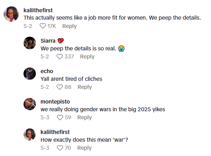
Task: Click kaliithefirst's avatar beside the 'war' reply
Action: (x=29, y=134)
